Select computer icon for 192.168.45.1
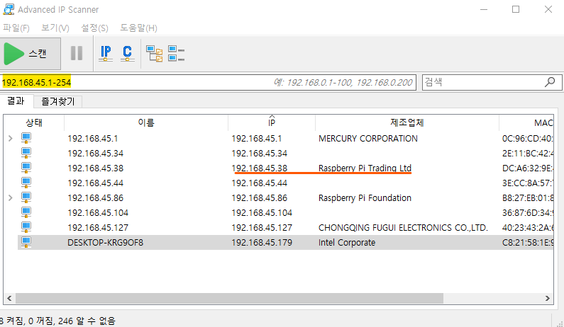This screenshot has height=327, width=564. pos(26,138)
